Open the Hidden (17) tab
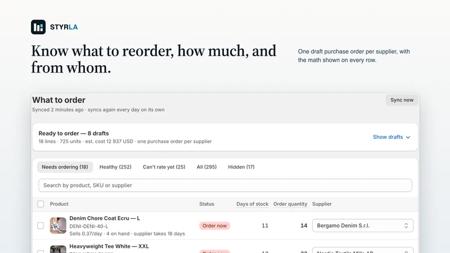This screenshot has width=450, height=253. tap(241, 167)
